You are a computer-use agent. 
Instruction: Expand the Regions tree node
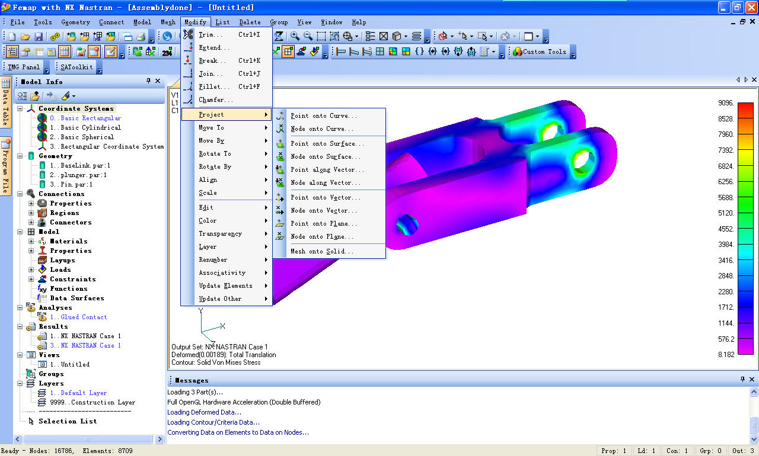point(31,213)
